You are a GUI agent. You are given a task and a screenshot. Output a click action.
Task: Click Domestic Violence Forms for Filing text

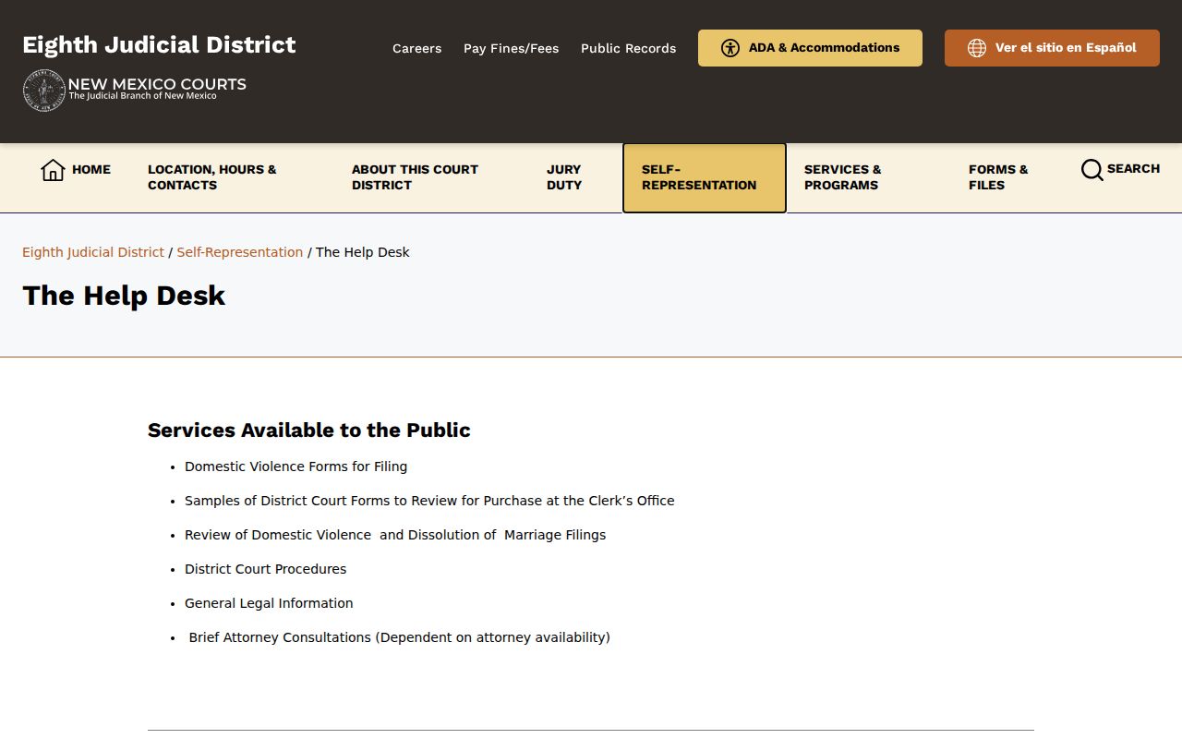pyautogui.click(x=295, y=466)
